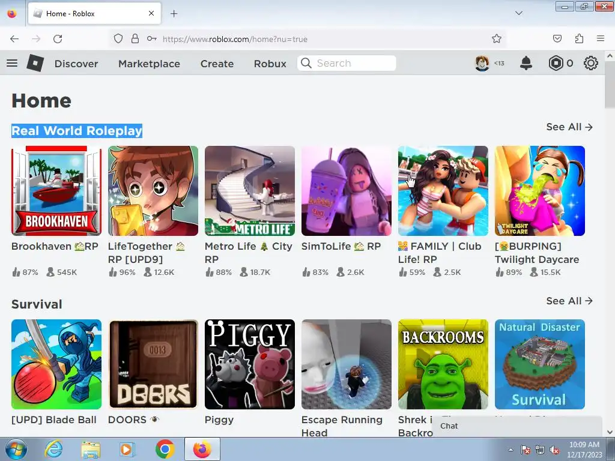Open the Robux menu item
Viewport: 615px width, 461px height.
[270, 64]
